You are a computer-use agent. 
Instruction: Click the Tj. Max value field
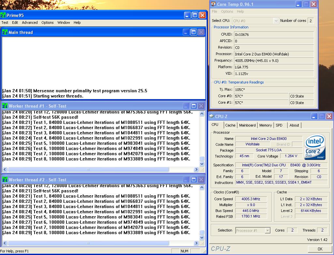pyautogui.click(x=274, y=90)
